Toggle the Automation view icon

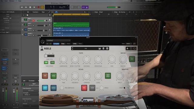point(49,12)
